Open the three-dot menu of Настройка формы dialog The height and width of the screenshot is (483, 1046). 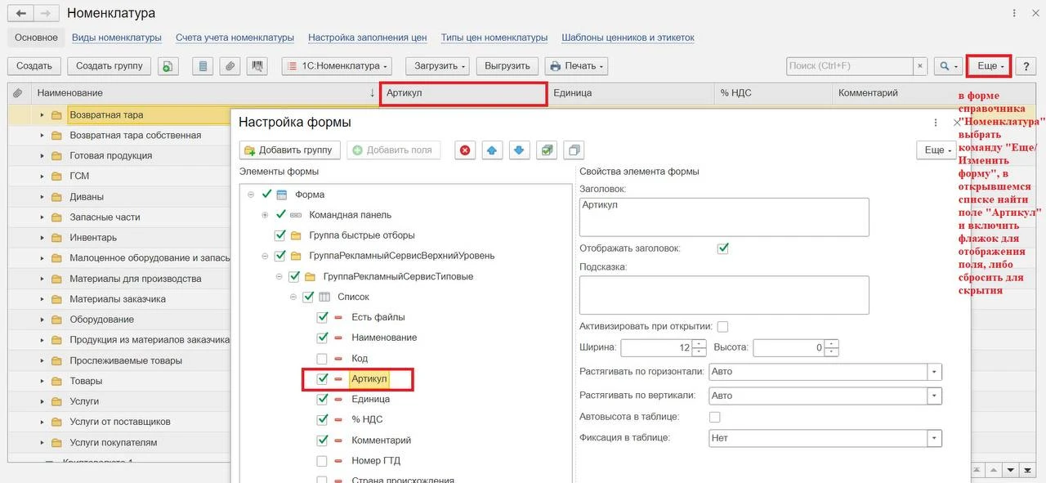[x=936, y=123]
